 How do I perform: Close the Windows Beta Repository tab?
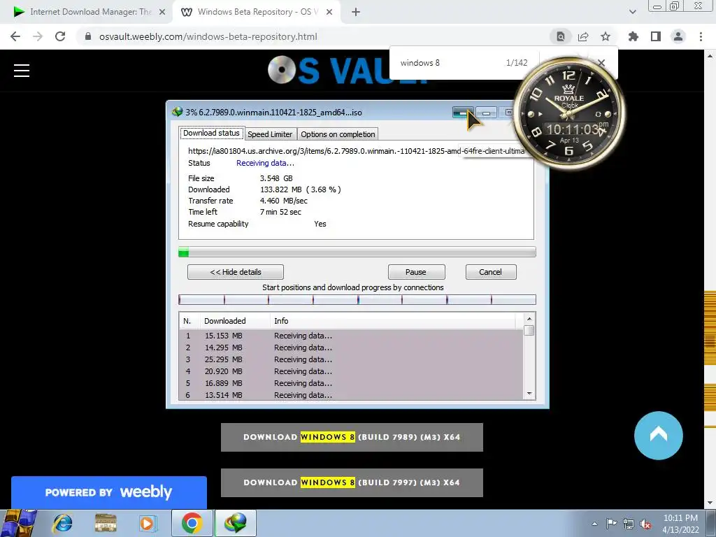[329, 13]
